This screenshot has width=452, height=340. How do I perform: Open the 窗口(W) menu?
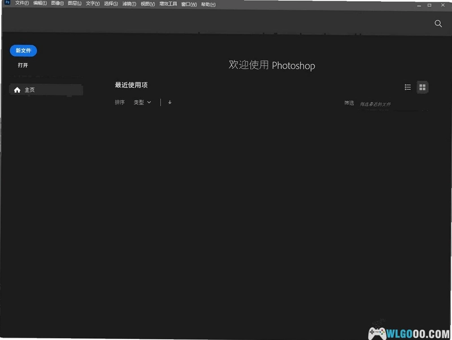[189, 5]
